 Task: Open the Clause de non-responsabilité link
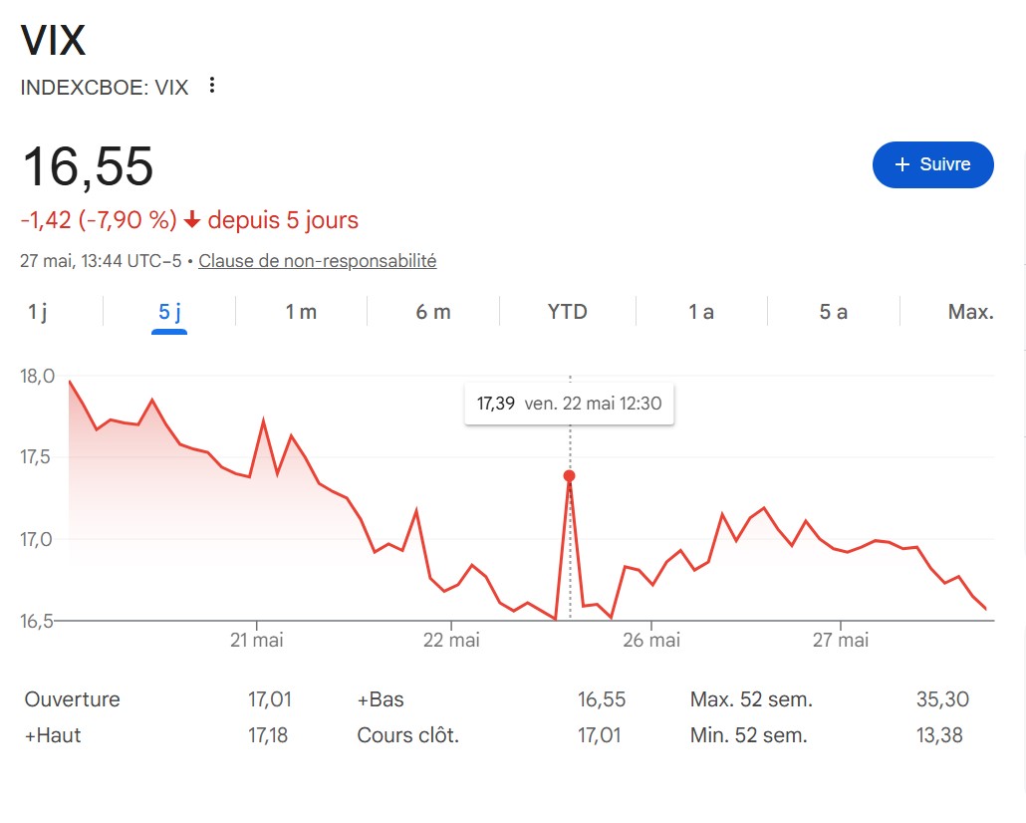[318, 261]
